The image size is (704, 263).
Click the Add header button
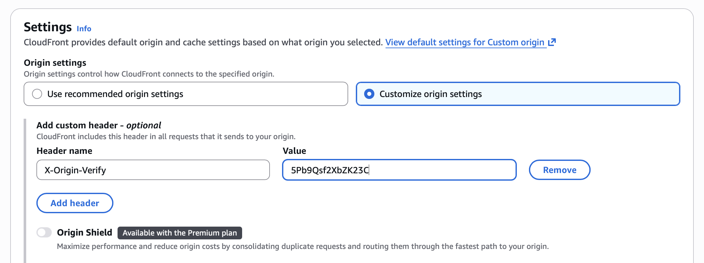coord(75,203)
